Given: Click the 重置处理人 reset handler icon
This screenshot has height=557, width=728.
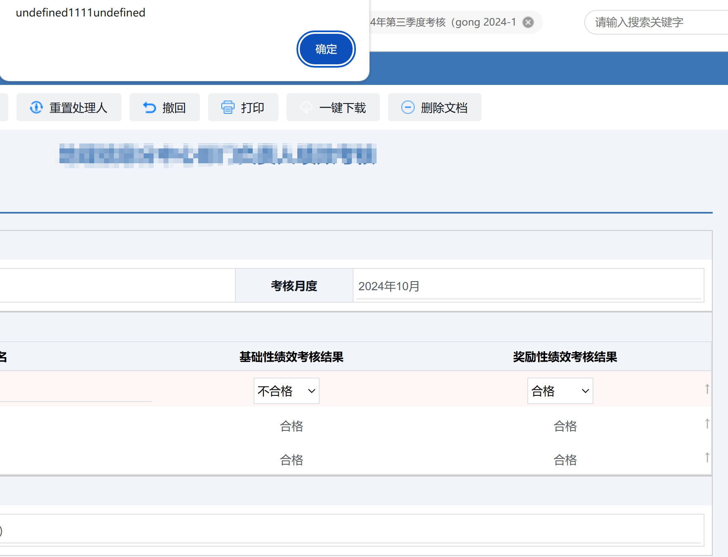Looking at the screenshot, I should [x=36, y=108].
